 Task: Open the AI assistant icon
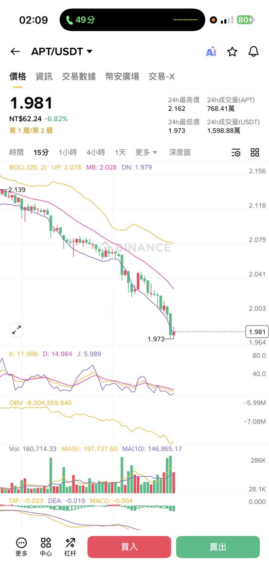tap(211, 52)
